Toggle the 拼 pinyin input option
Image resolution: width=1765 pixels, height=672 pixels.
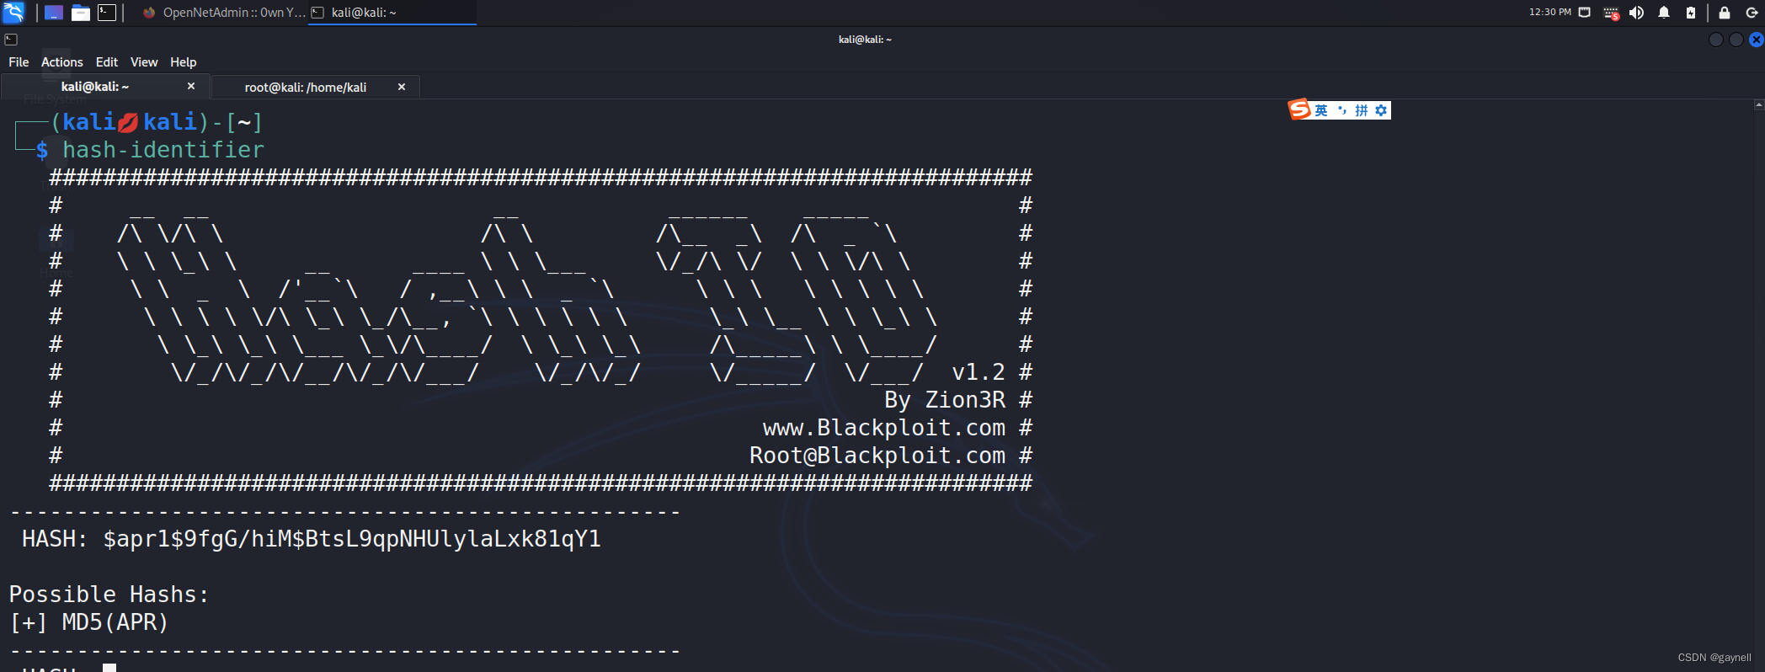(x=1362, y=110)
